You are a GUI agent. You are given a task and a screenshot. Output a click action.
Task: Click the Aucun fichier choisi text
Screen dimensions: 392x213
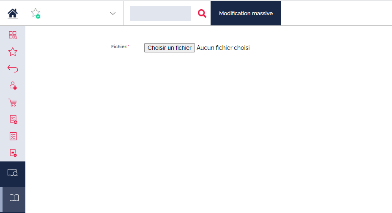[x=223, y=48]
